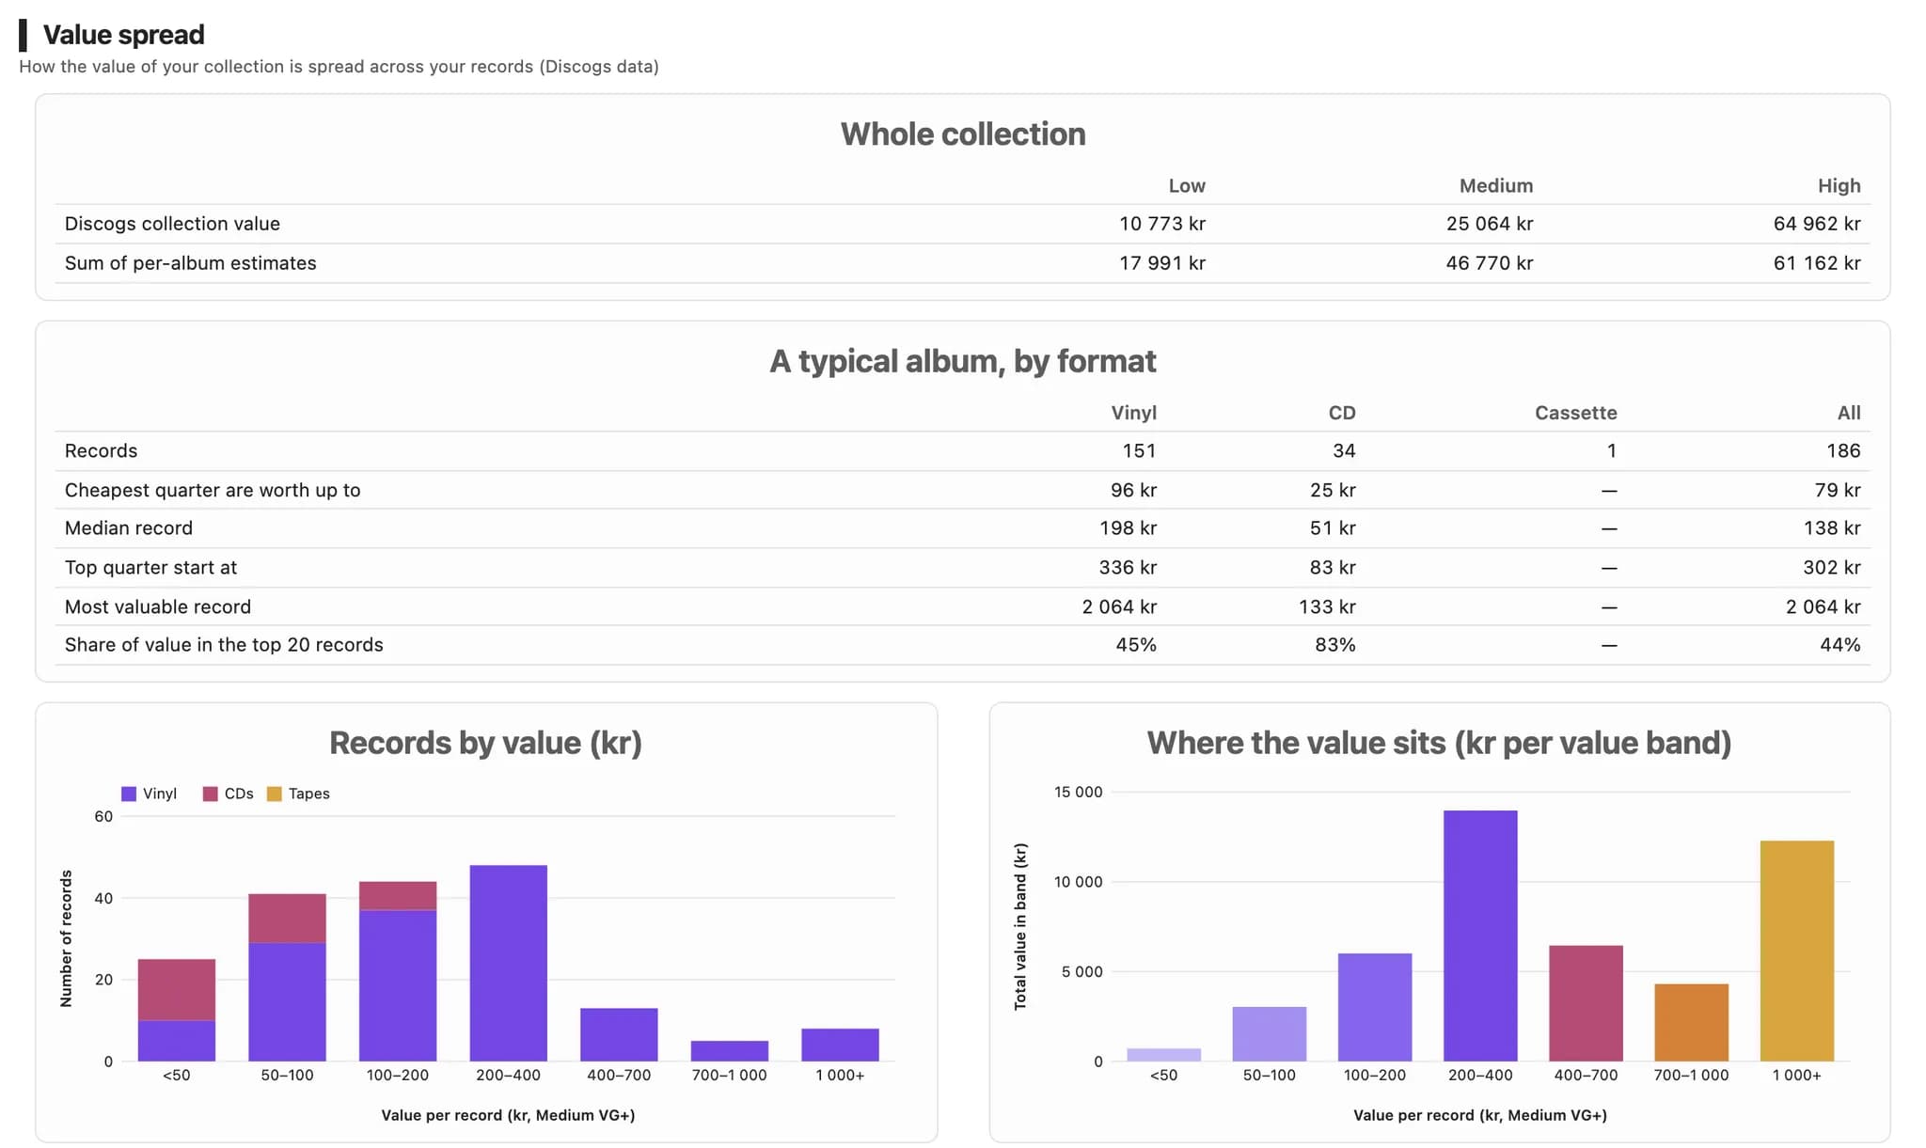Click the 79 kr All value
The image size is (1926, 1148).
(1838, 490)
